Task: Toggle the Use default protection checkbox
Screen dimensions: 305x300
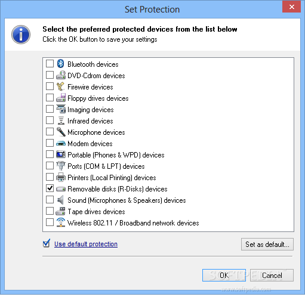Action: pos(47,243)
